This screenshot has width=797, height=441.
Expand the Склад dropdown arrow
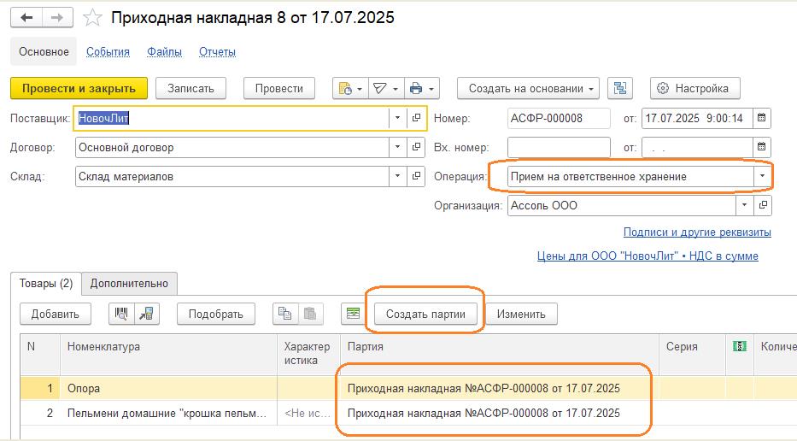[397, 177]
